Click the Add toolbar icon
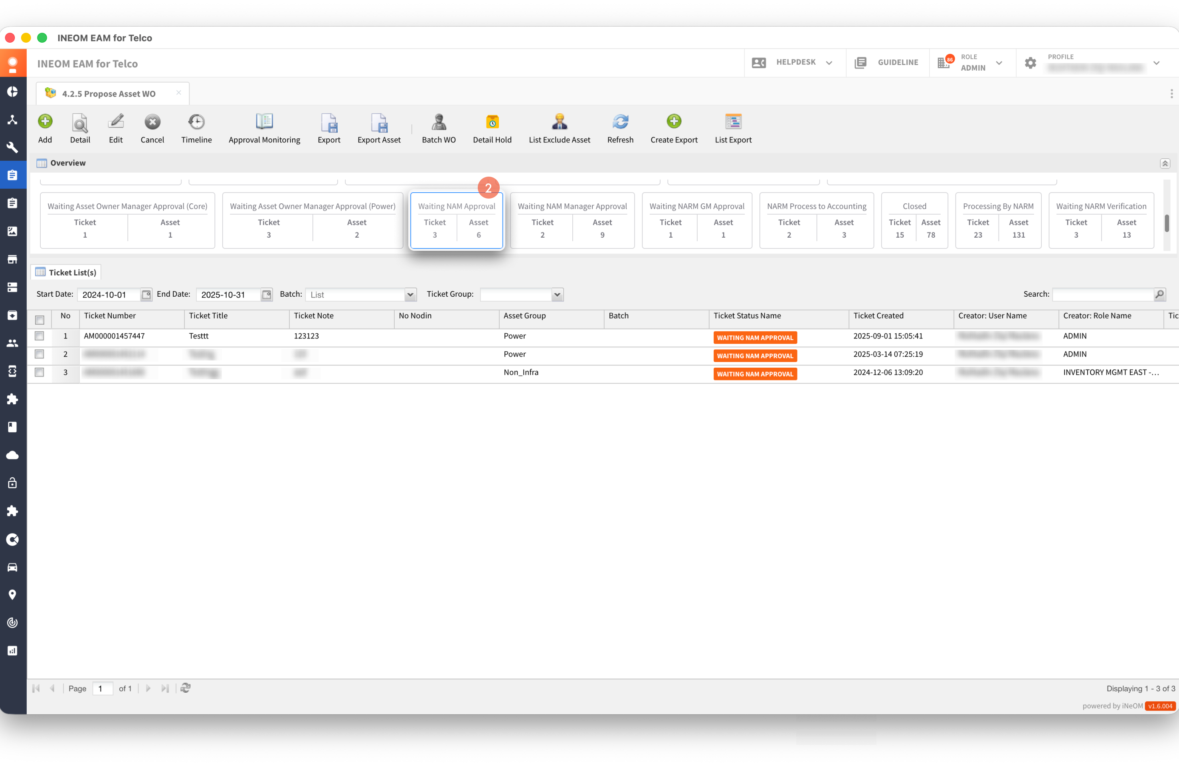The height and width of the screenshot is (766, 1179). (x=45, y=122)
